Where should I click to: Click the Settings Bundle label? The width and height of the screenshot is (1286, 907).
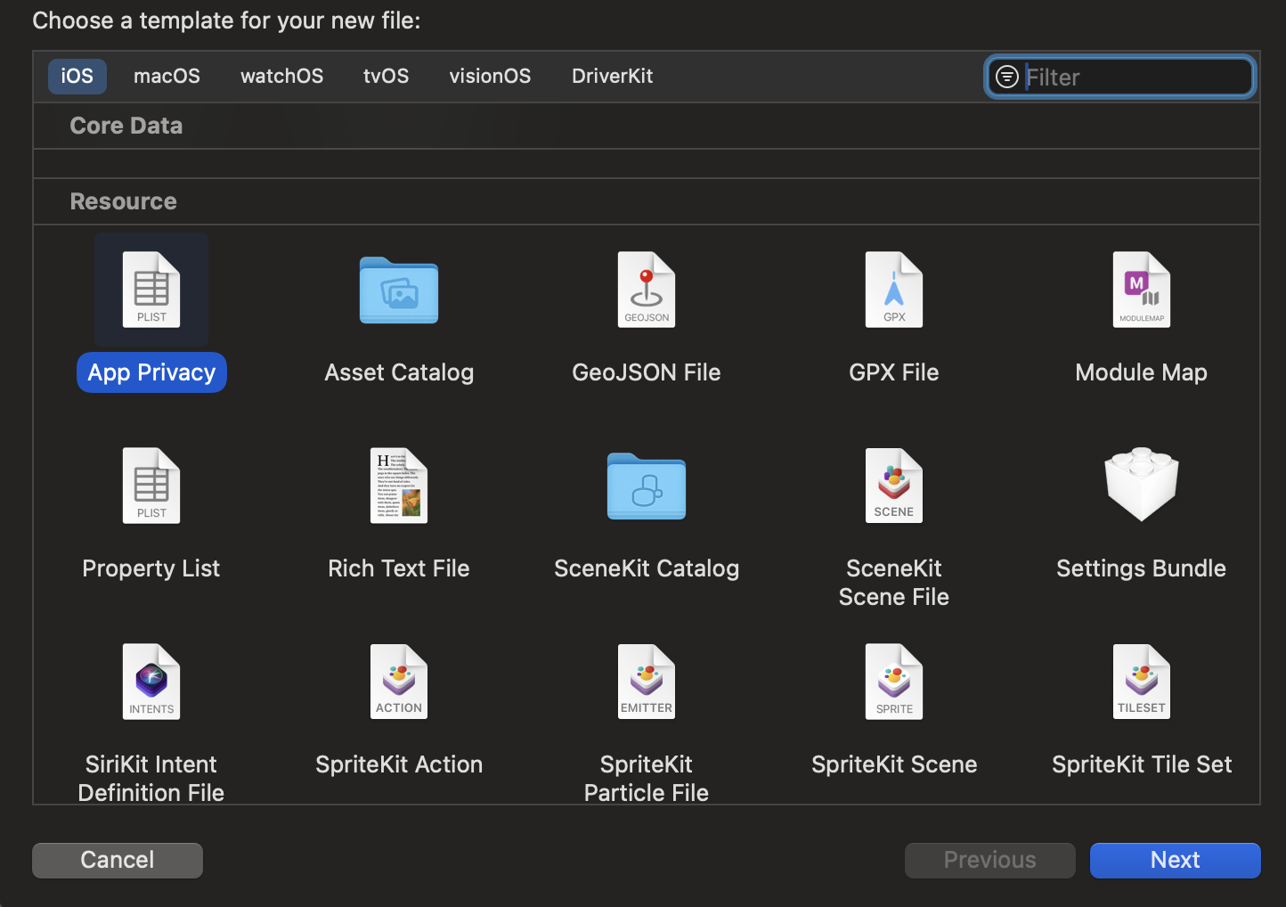pyautogui.click(x=1142, y=568)
